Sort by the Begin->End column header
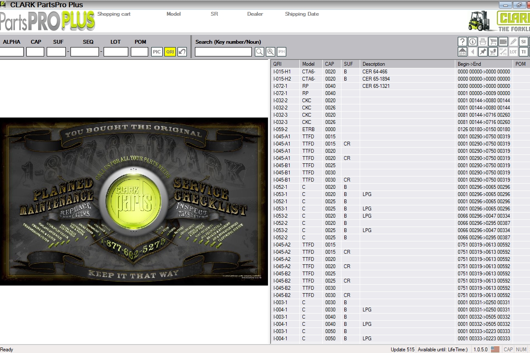 point(484,64)
